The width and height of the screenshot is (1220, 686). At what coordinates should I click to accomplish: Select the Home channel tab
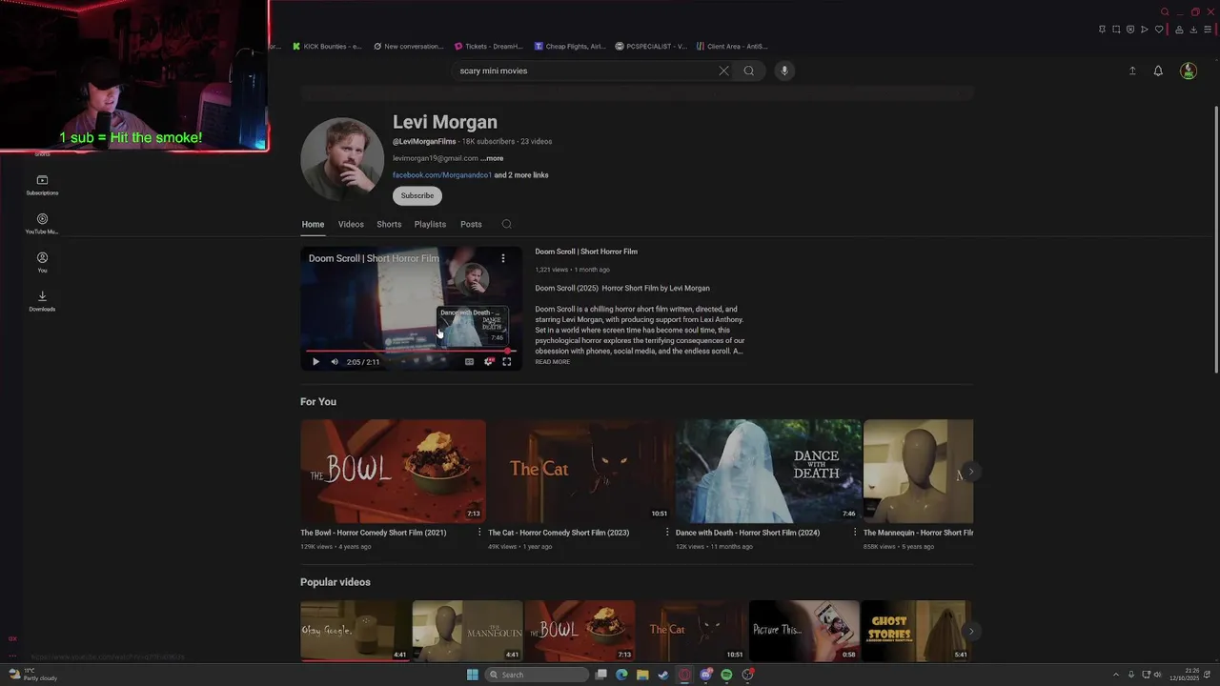pyautogui.click(x=313, y=224)
